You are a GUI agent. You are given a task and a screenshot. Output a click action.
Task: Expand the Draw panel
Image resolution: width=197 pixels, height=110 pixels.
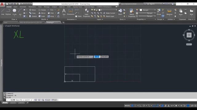click(14, 19)
